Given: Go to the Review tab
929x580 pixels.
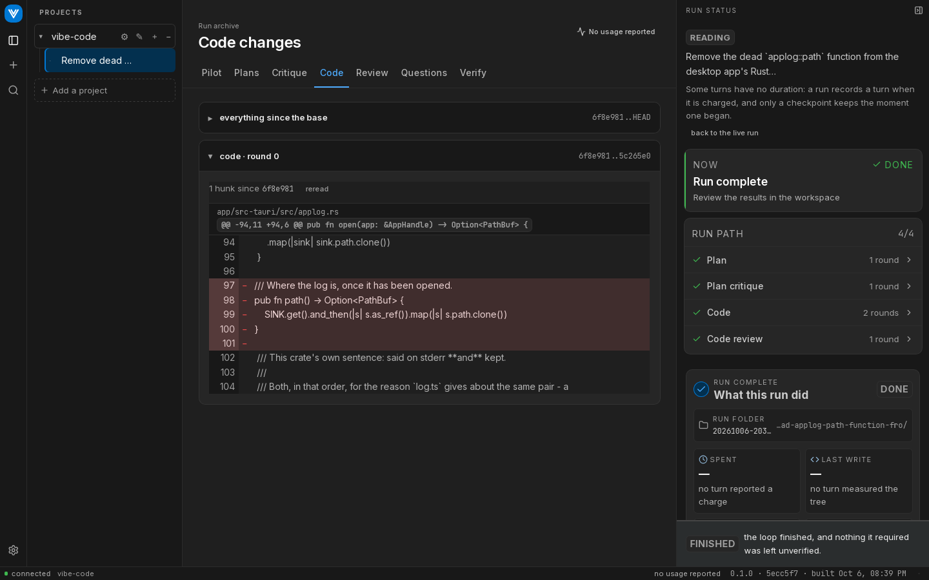Looking at the screenshot, I should (372, 73).
